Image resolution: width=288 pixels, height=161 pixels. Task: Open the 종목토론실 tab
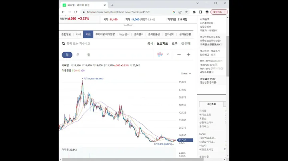[154, 34]
